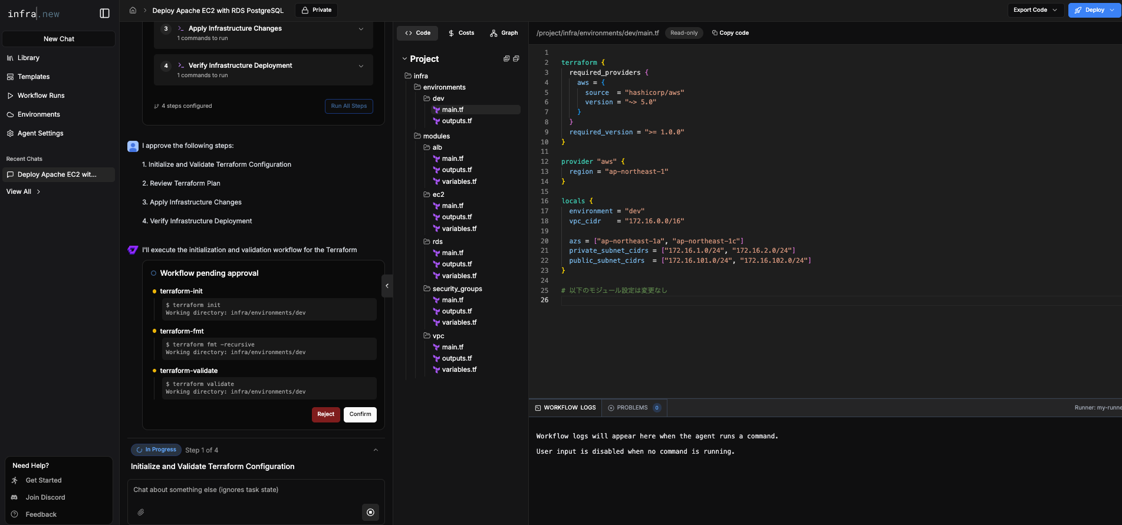Click the Deploy button
1122x525 pixels.
click(1094, 10)
